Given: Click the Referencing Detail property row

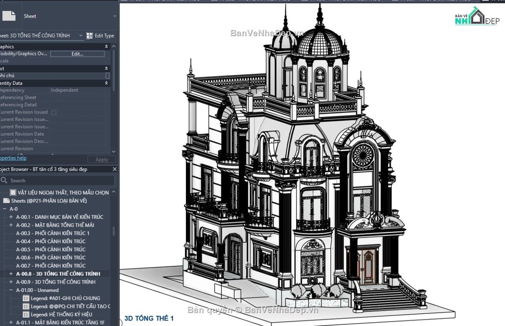Looking at the screenshot, I should (55, 105).
